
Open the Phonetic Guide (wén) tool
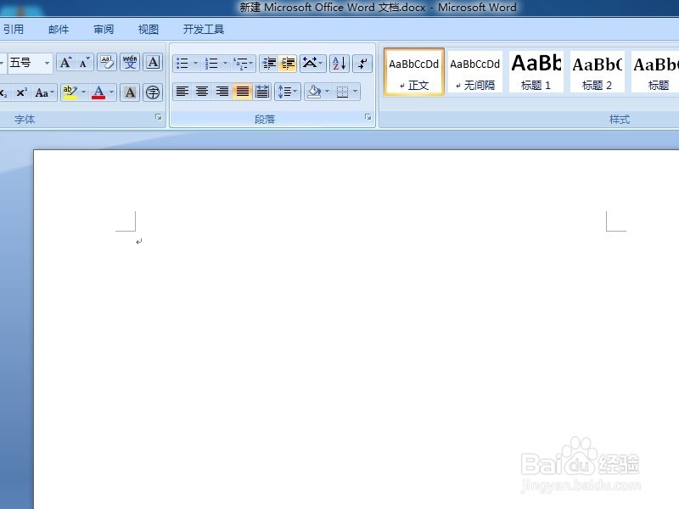tap(130, 63)
